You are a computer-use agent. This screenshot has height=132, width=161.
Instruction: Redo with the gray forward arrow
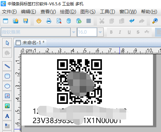click(142, 21)
